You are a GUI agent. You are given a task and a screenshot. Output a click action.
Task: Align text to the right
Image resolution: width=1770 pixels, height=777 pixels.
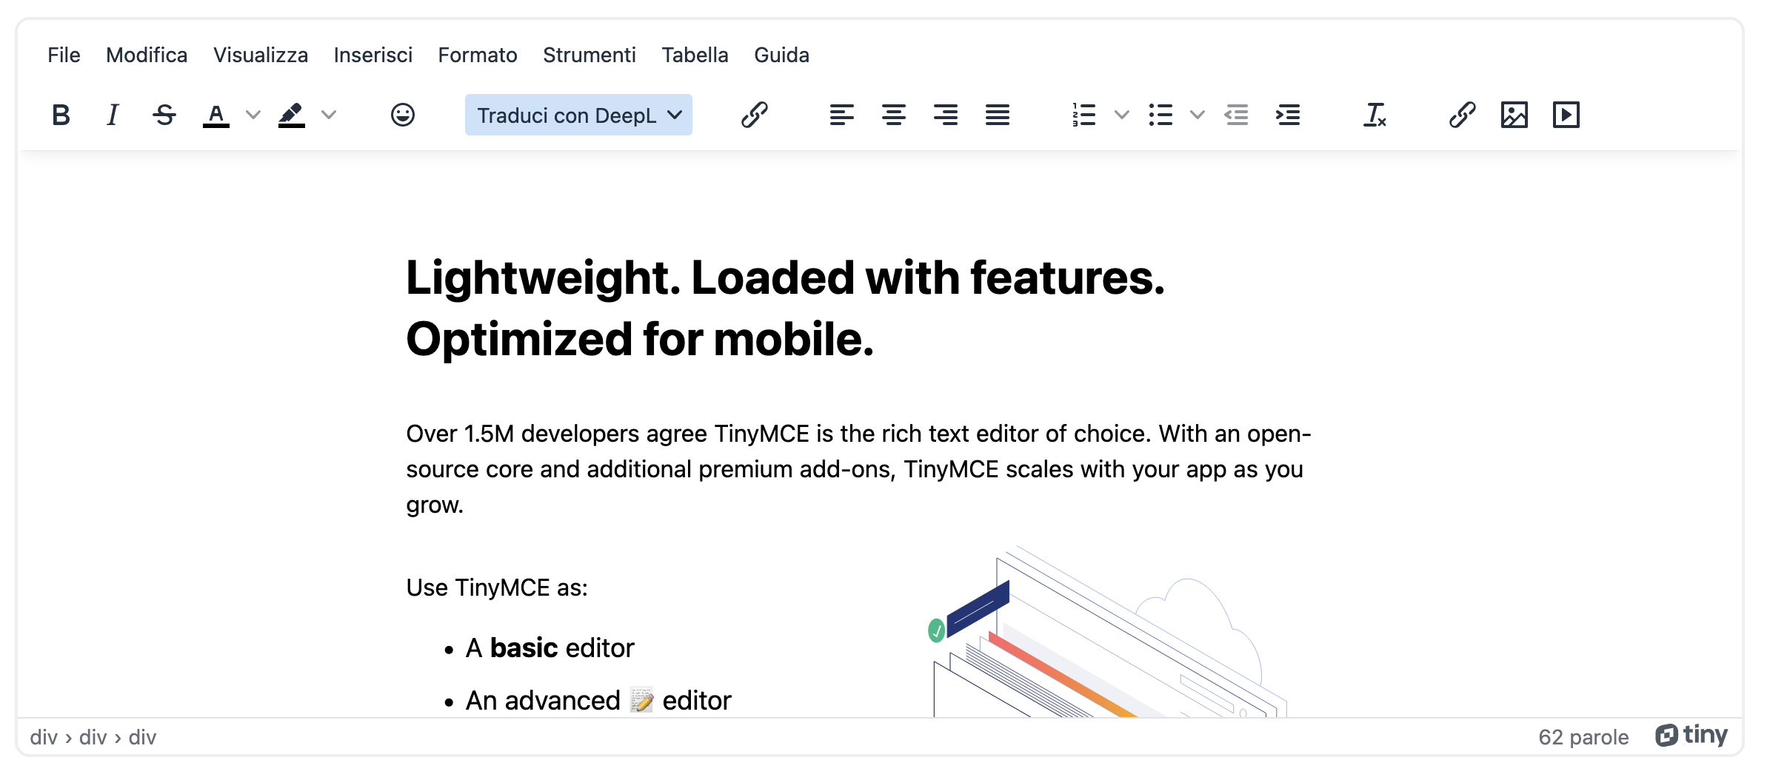[x=946, y=115]
